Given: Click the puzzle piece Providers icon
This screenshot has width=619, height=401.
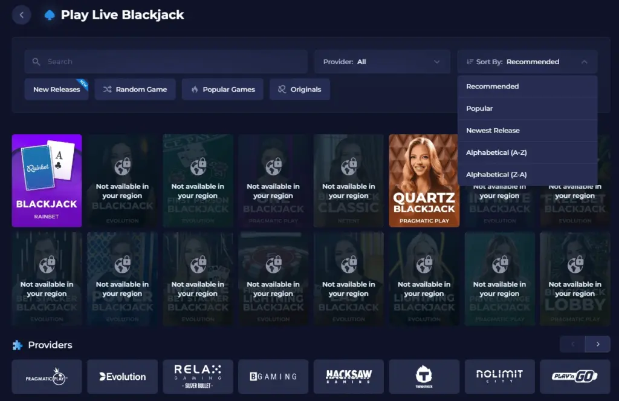Looking at the screenshot, I should [18, 345].
